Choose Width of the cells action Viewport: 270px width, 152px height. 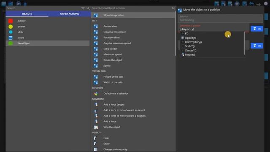point(133,82)
